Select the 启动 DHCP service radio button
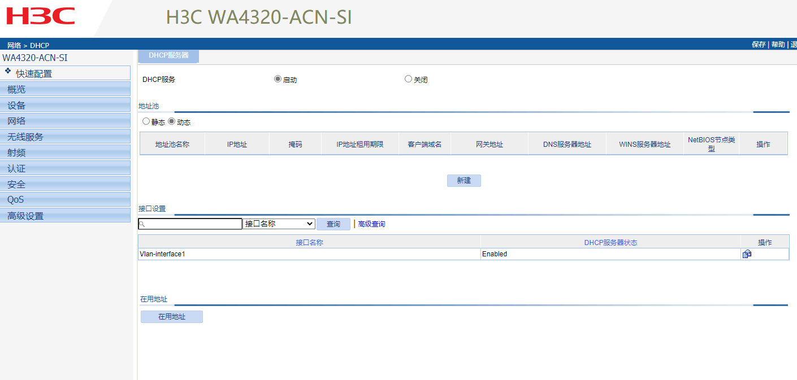The width and height of the screenshot is (797, 380). pyautogui.click(x=278, y=79)
